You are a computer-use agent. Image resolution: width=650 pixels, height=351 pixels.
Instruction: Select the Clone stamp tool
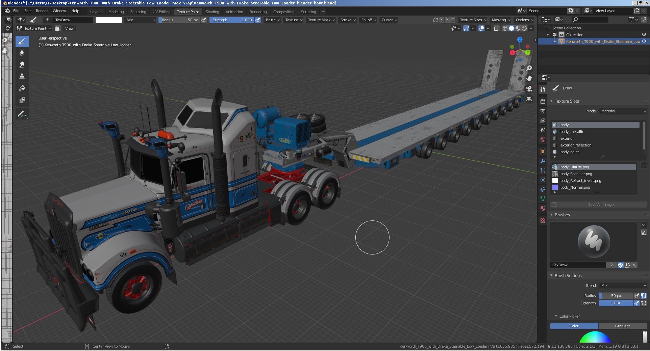22,76
